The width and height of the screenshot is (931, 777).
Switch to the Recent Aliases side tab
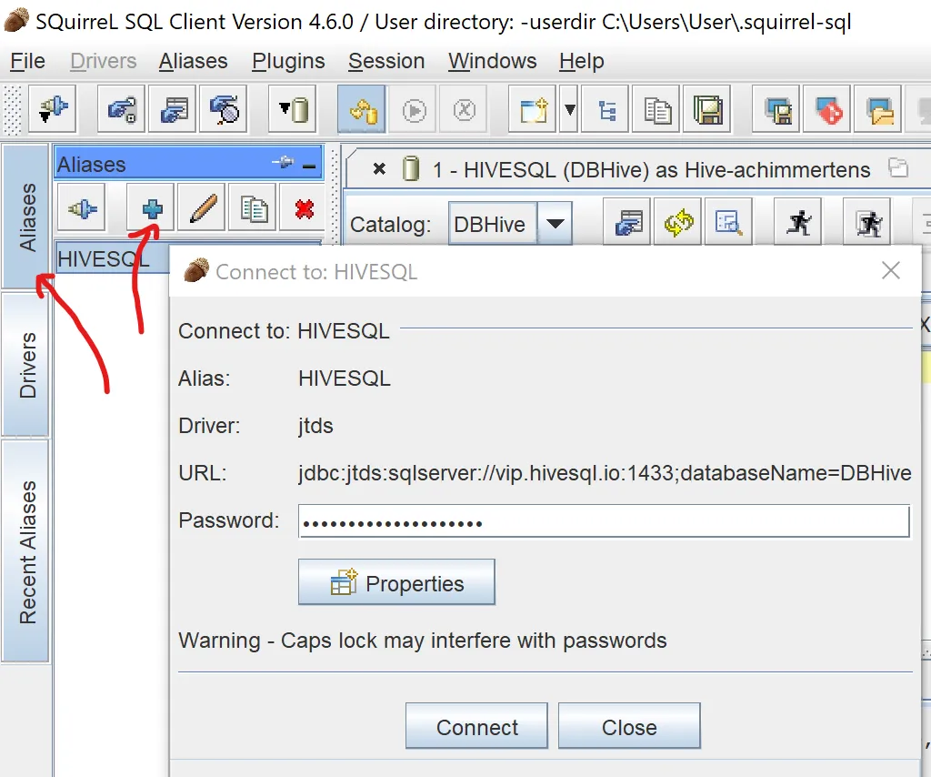(x=26, y=551)
